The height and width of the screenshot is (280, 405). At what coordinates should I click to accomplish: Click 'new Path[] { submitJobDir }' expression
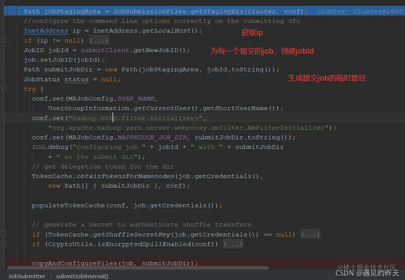tap(103, 186)
